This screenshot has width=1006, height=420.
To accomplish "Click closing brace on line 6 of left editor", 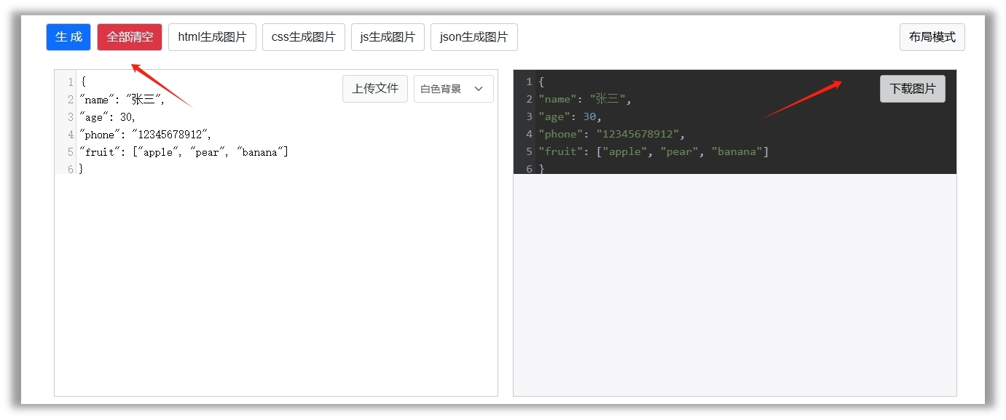I will (x=82, y=169).
